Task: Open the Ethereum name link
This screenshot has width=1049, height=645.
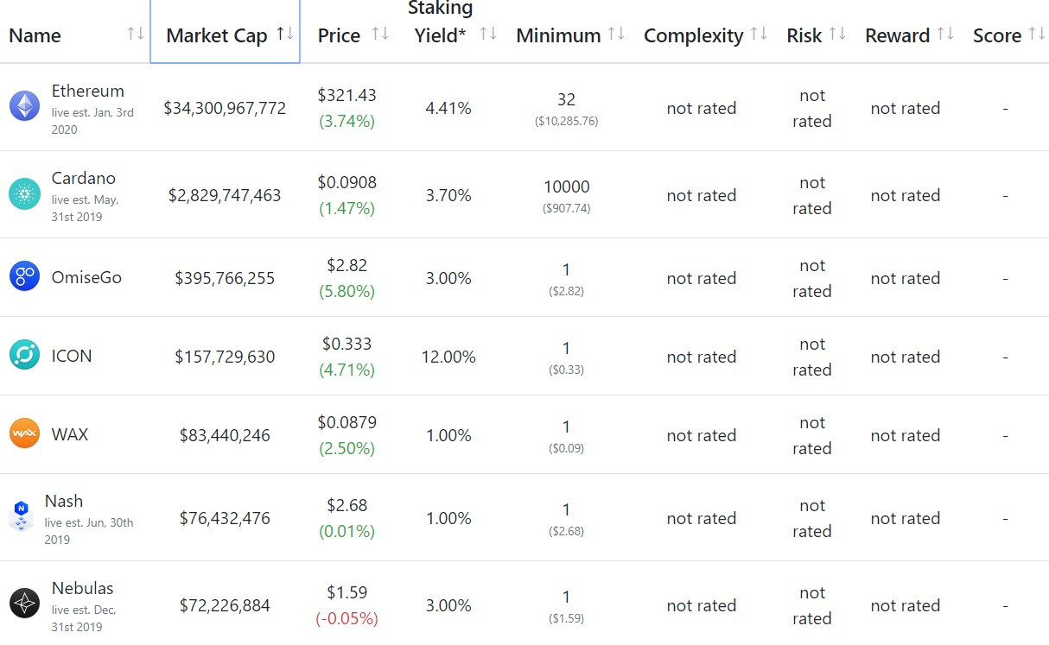Action: click(87, 91)
